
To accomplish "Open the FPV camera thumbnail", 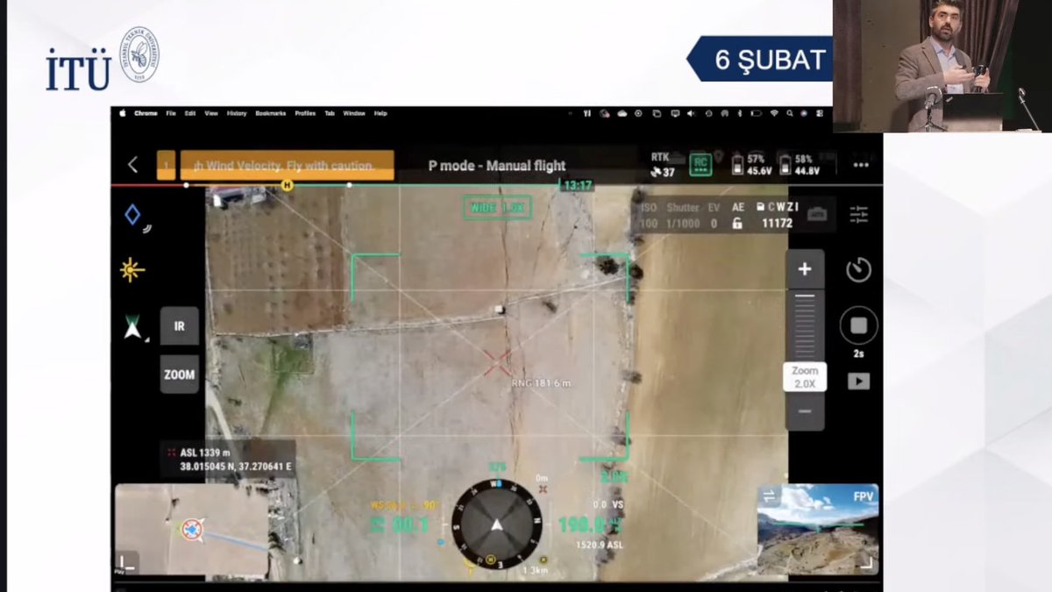I will 817,529.
